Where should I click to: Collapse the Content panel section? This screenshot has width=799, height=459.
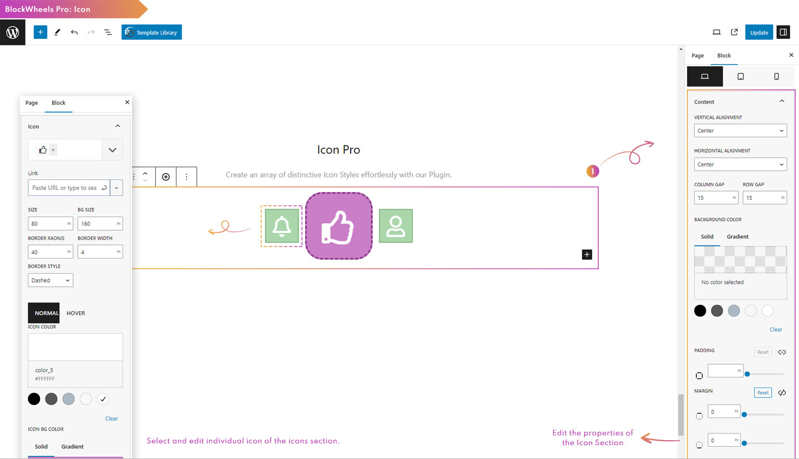point(782,102)
